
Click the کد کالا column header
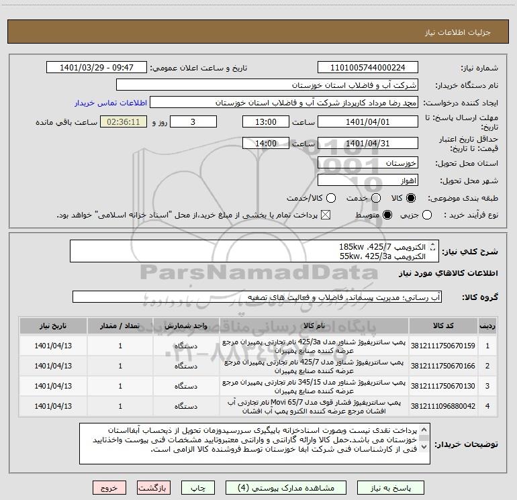[443, 326]
